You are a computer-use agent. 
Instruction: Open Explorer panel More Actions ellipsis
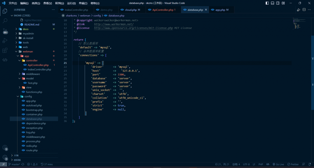[53, 10]
